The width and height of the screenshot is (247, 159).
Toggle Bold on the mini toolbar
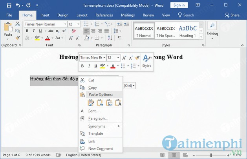pos(82,66)
